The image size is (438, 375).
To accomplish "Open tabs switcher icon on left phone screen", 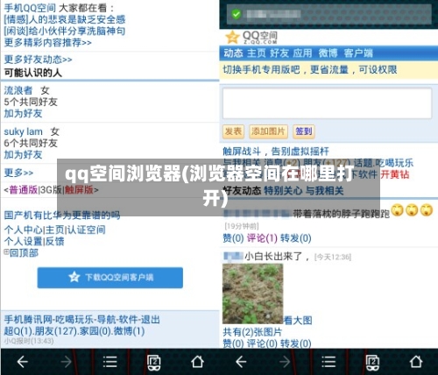I will pyautogui.click(x=154, y=363).
